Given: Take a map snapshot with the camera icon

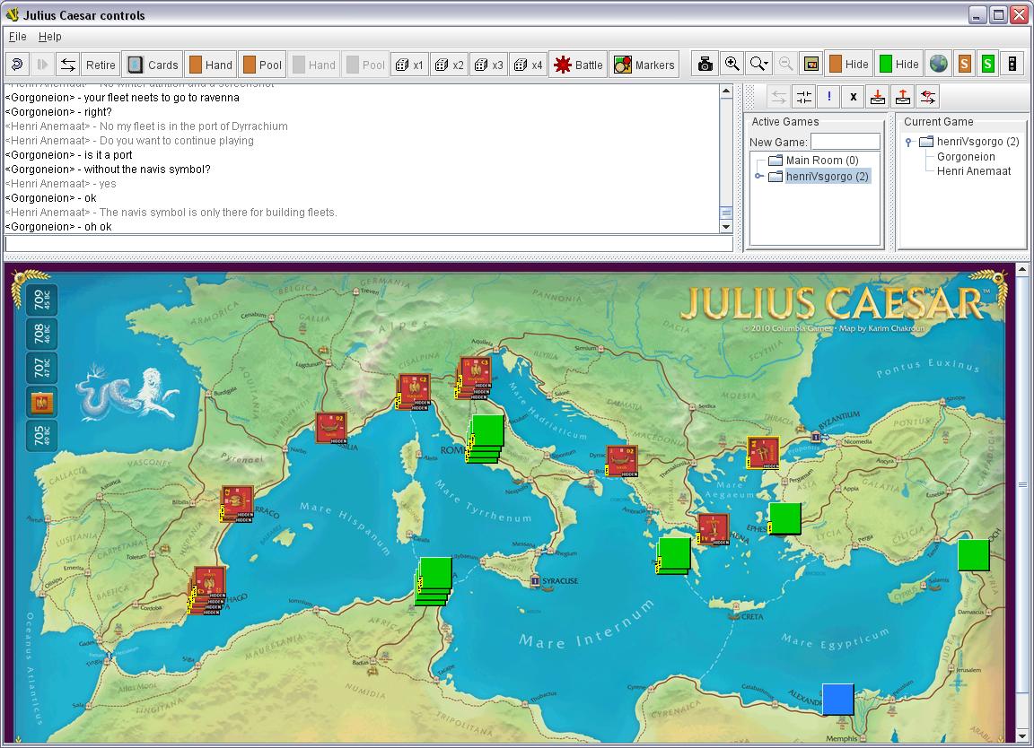Looking at the screenshot, I should 705,64.
